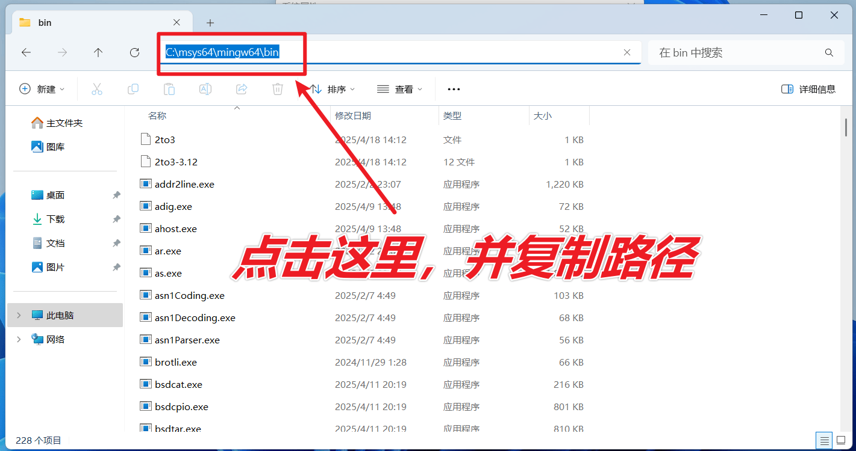Click the Rename icon in toolbar
Image resolution: width=856 pixels, height=451 pixels.
point(205,89)
